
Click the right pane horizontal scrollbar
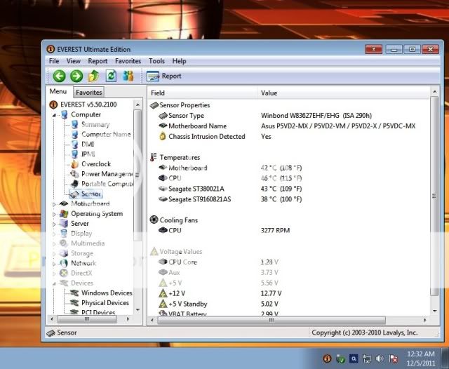272,320
